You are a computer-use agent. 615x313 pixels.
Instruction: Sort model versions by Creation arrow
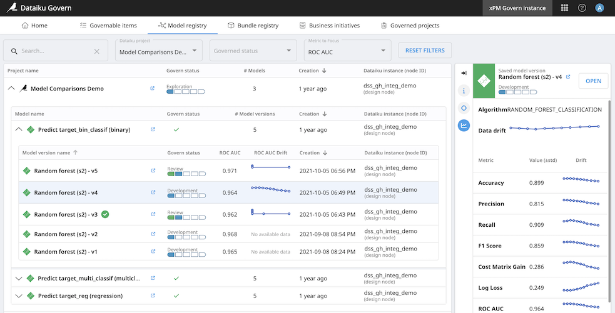pos(325,153)
